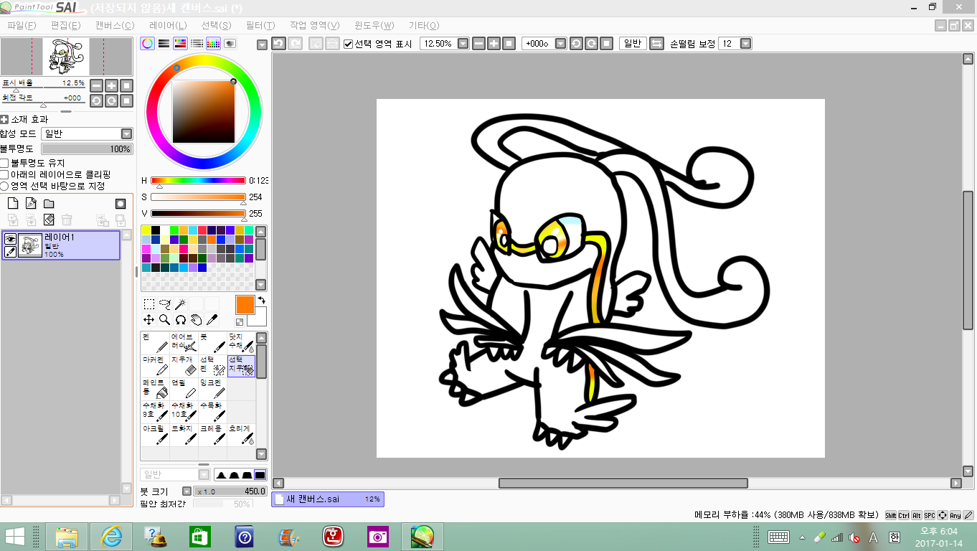The height and width of the screenshot is (551, 977).
Task: Click the lasso selection tool
Action: coord(164,304)
